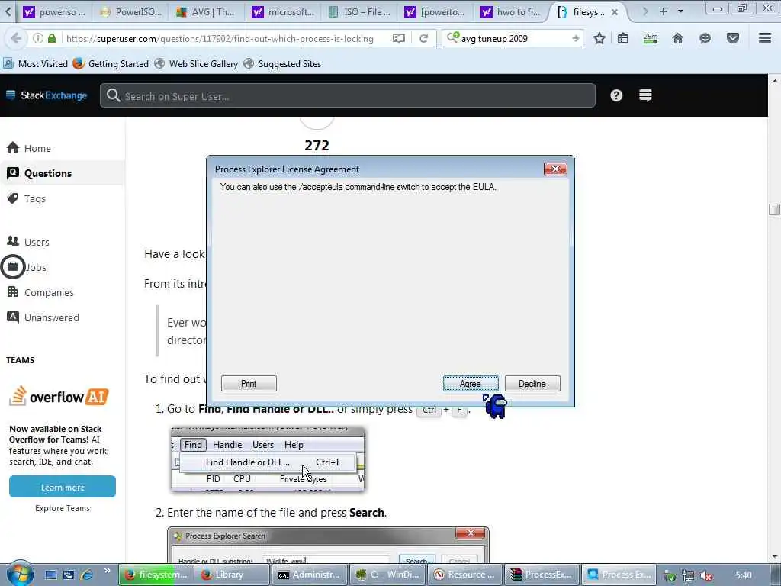Click Agree in the license agreement dialog
The height and width of the screenshot is (586, 781).
click(x=470, y=383)
